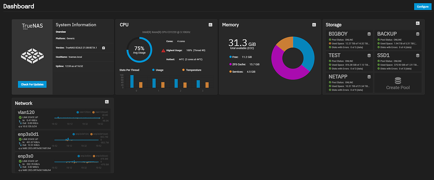Click the CPU highest usage warning icon
This screenshot has height=180, width=434.
tap(163, 50)
